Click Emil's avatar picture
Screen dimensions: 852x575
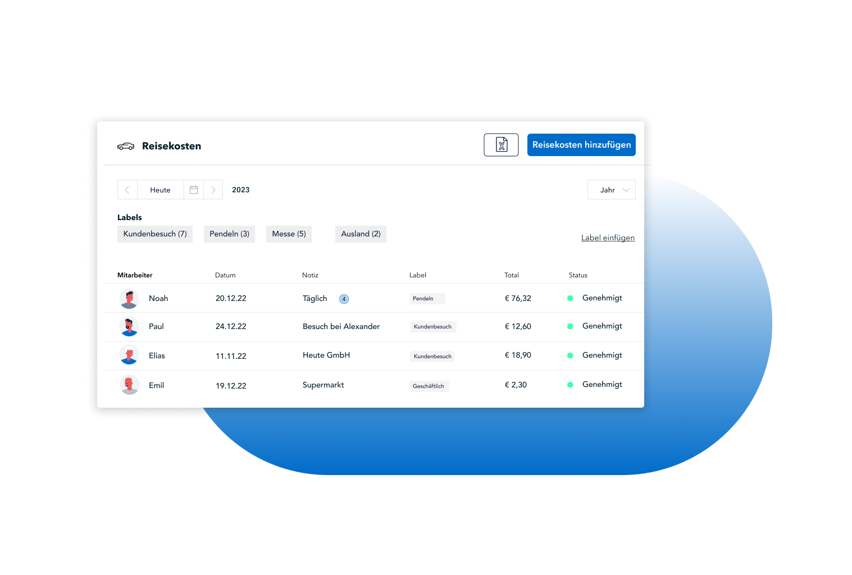click(129, 385)
